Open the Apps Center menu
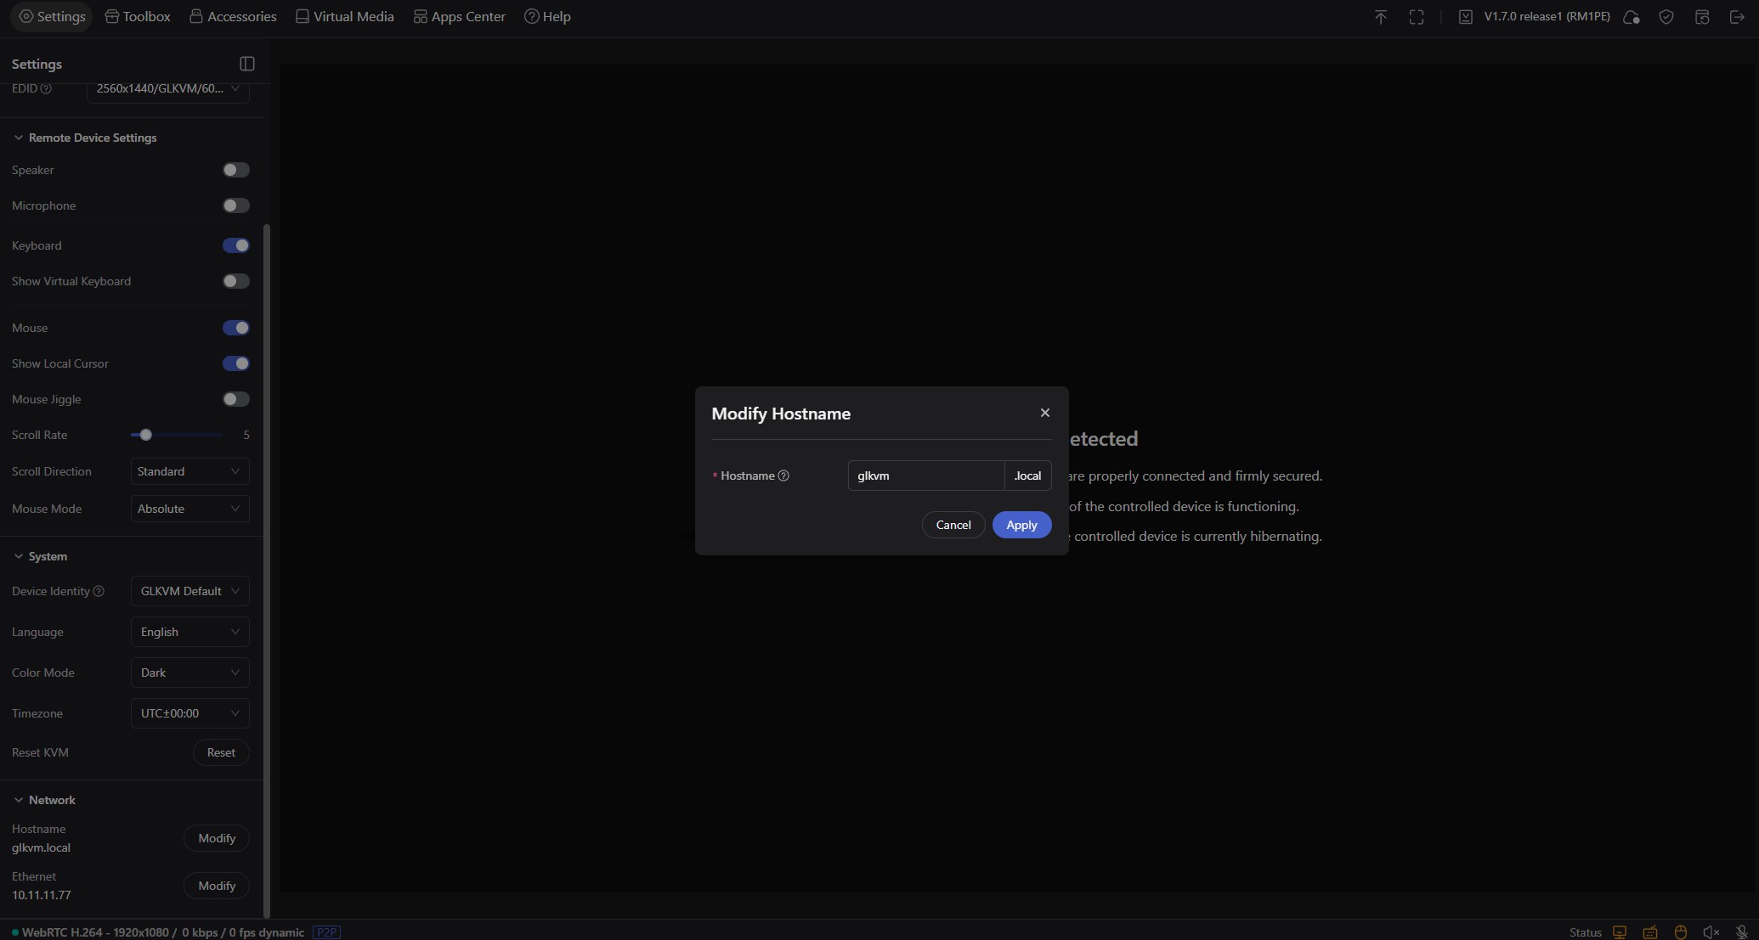The image size is (1759, 940). point(459,16)
